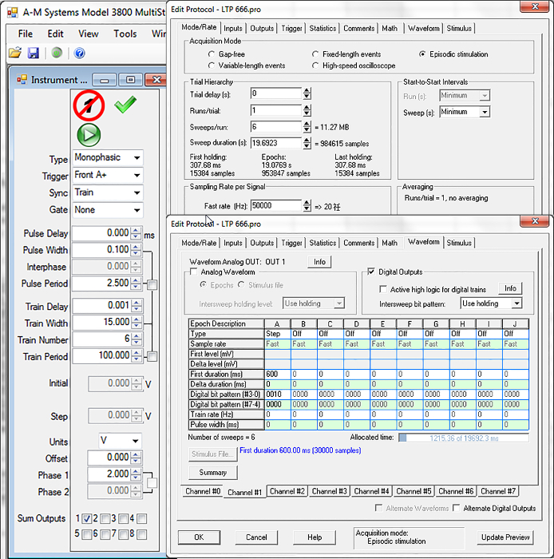
Task: Click the Instrument window title icon
Action: pyautogui.click(x=22, y=80)
